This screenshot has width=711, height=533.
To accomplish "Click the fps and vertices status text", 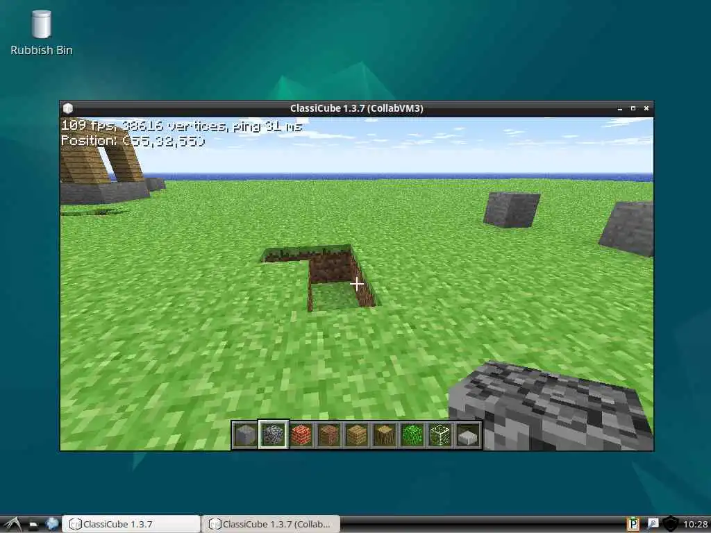I will (181, 126).
